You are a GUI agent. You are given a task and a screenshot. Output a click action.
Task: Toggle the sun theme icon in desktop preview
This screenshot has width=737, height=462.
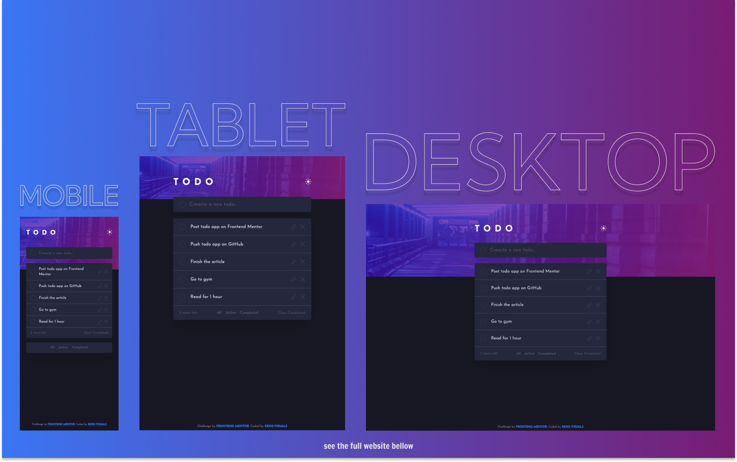603,228
